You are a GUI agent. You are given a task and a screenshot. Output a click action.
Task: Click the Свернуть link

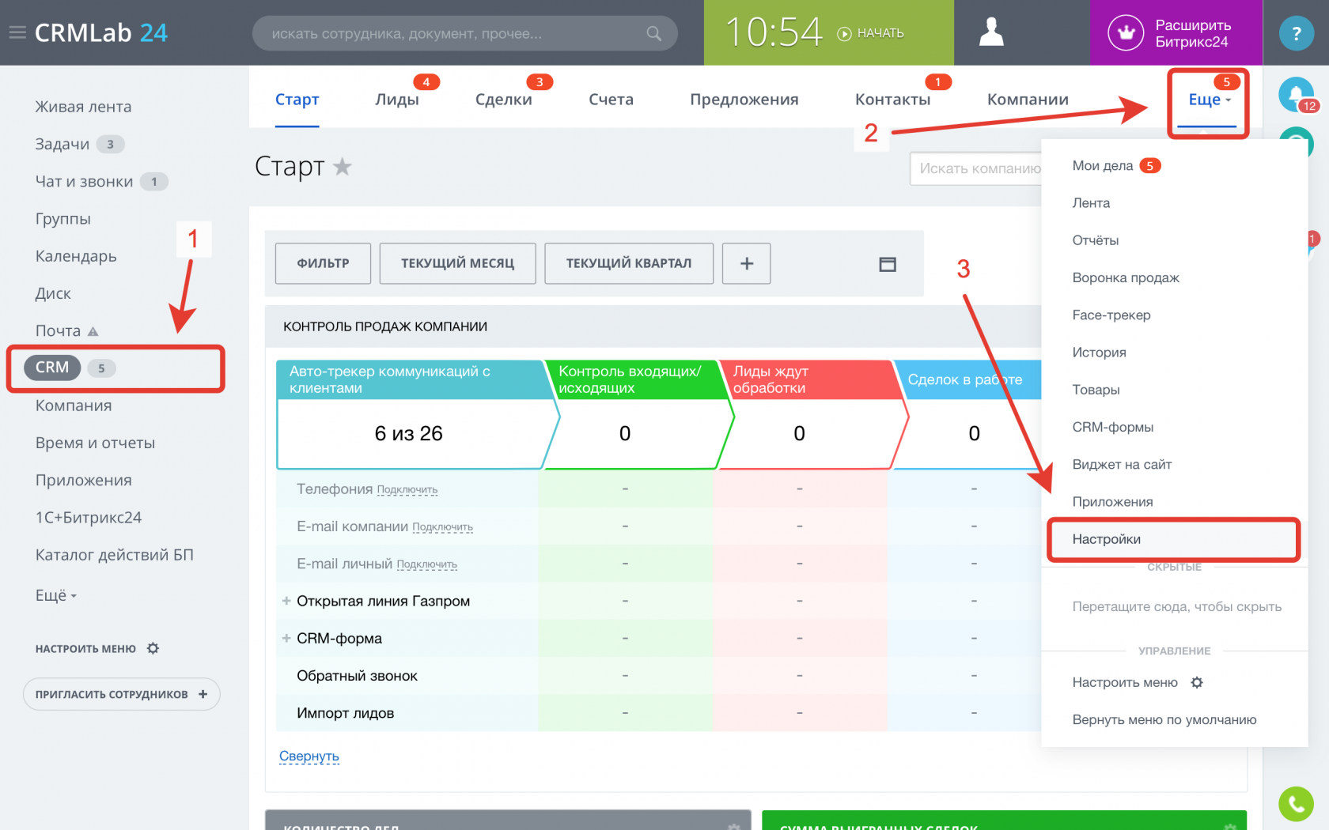tap(309, 756)
